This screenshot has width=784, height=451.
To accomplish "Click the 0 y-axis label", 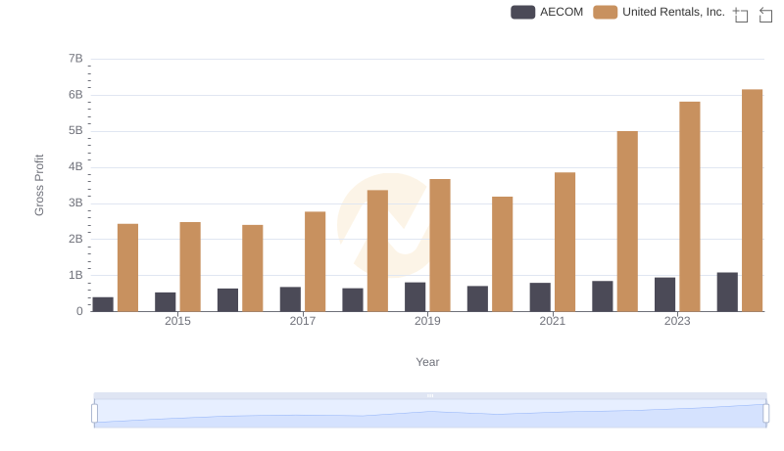I will (x=79, y=311).
